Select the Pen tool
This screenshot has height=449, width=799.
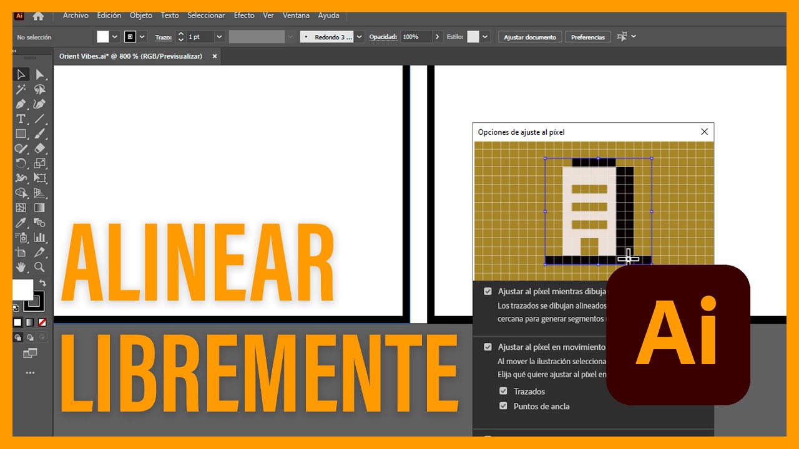[x=21, y=104]
